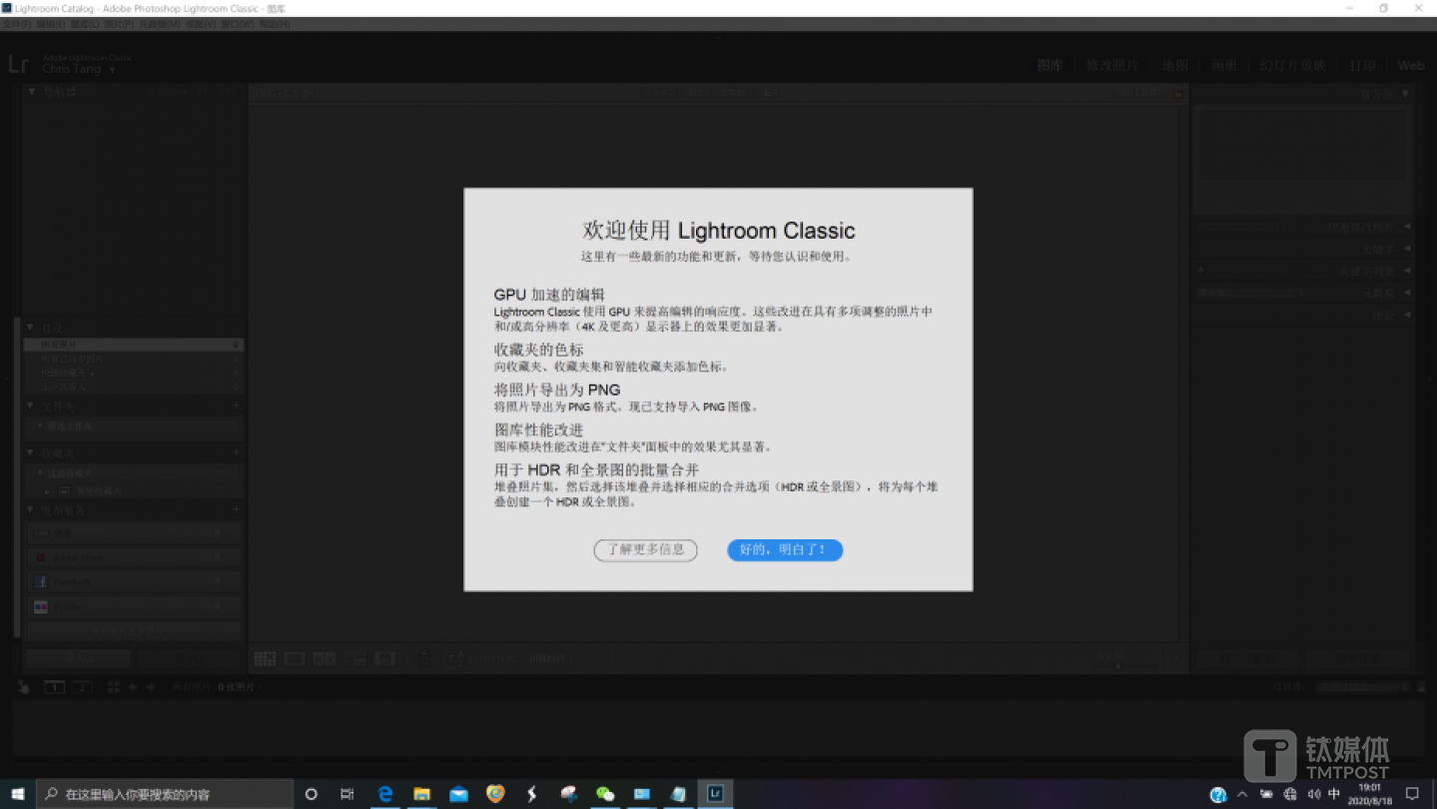Click '将照片导出为 PNG' heading in dialog
1437x809 pixels.
557,390
